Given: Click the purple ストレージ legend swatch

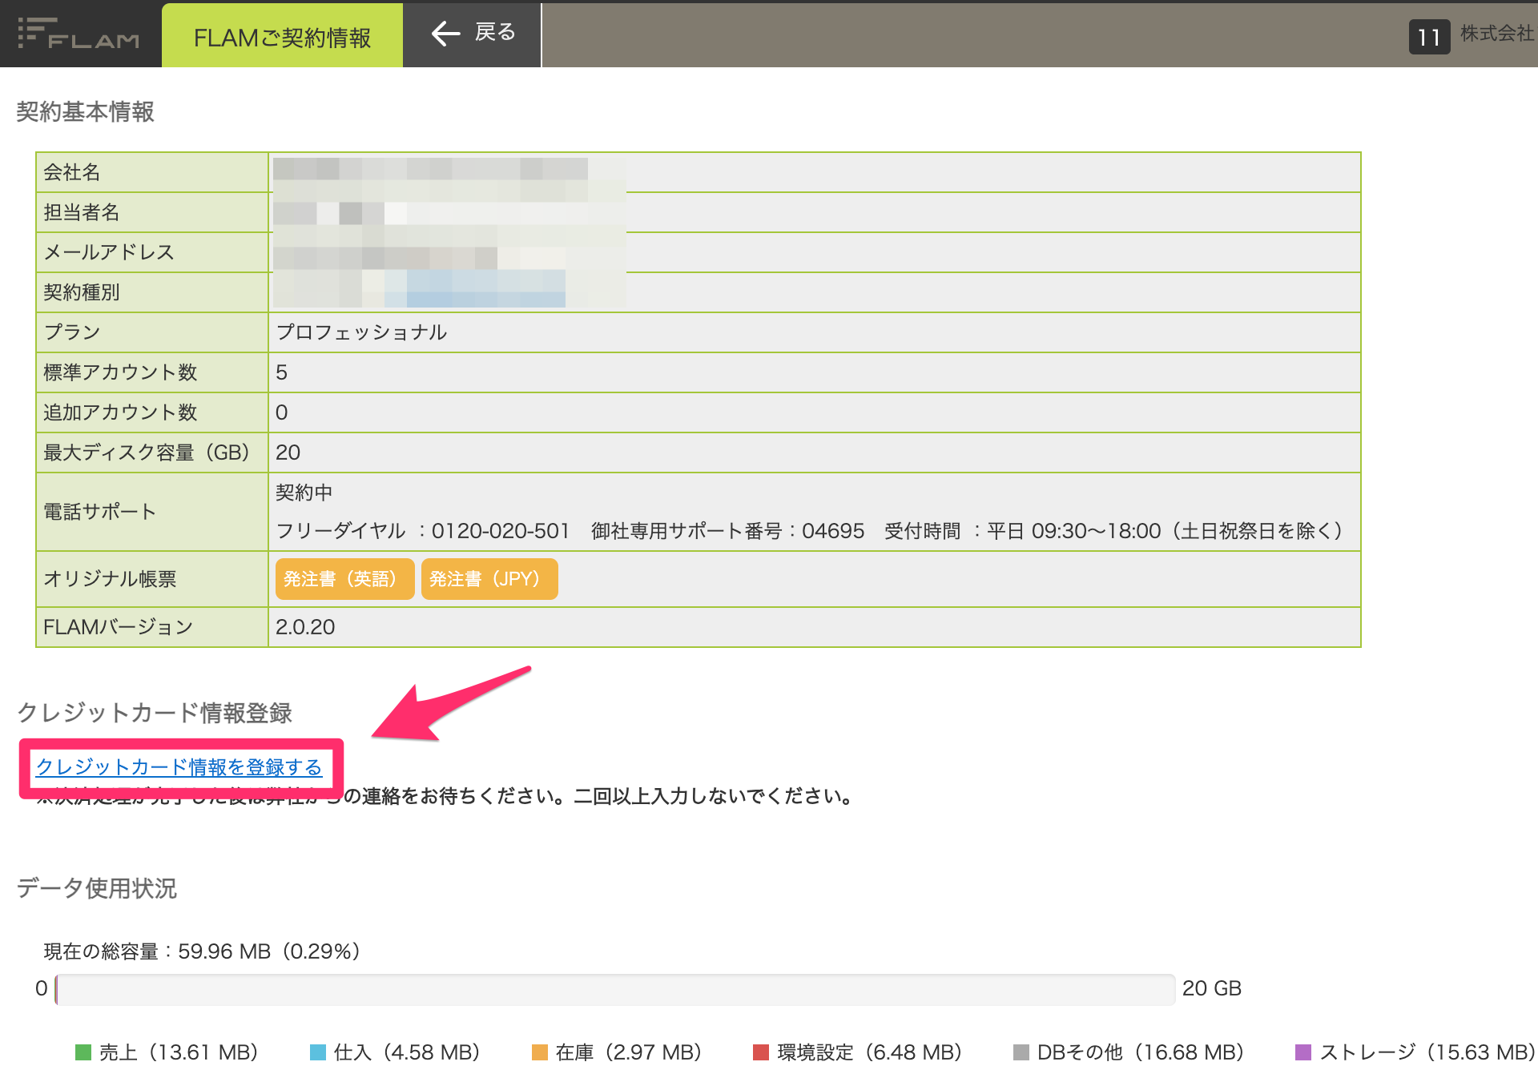Looking at the screenshot, I should (x=1303, y=1052).
